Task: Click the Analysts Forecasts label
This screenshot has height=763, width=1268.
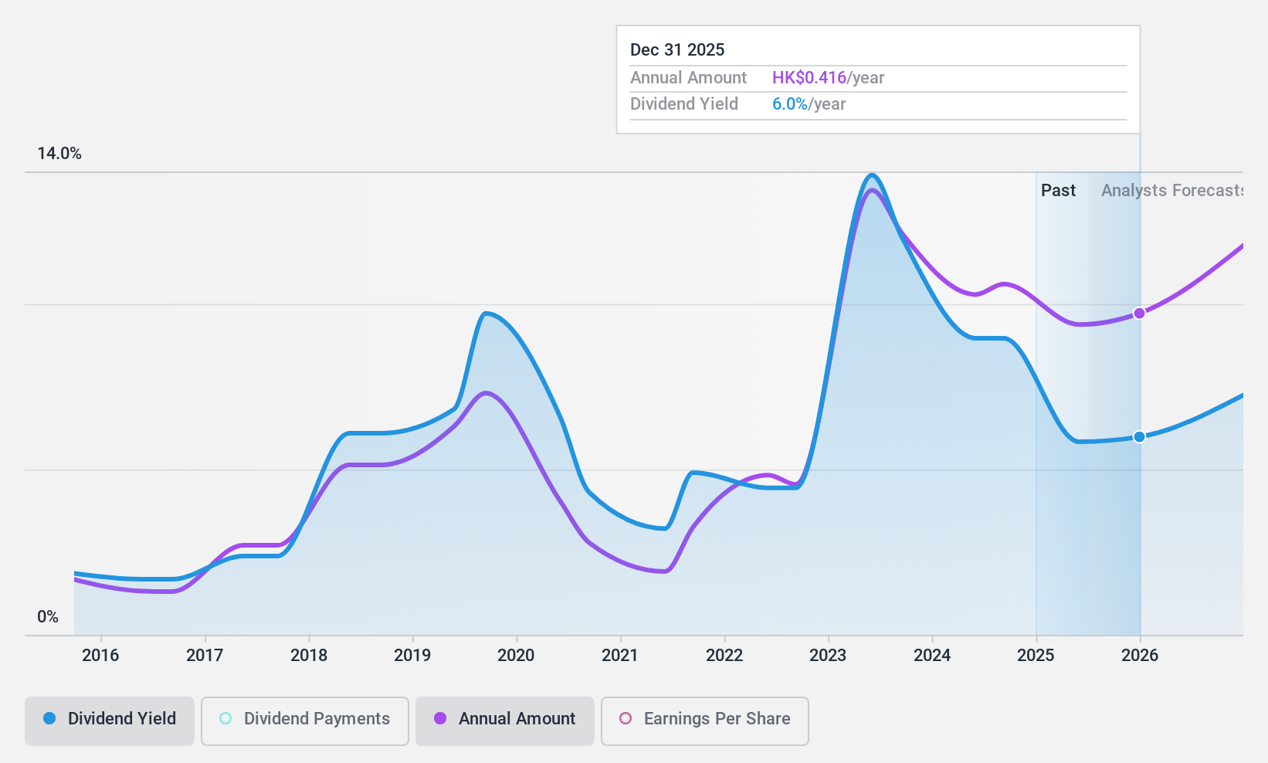Action: 1172,191
